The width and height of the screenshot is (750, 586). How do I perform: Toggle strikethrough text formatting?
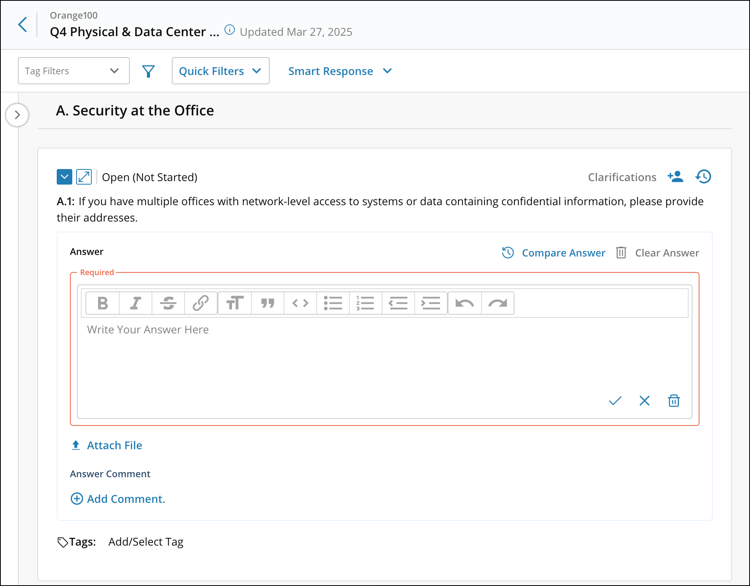[x=168, y=303]
